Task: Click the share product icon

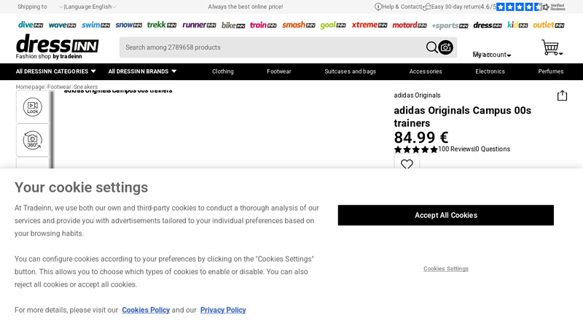Action: [562, 95]
